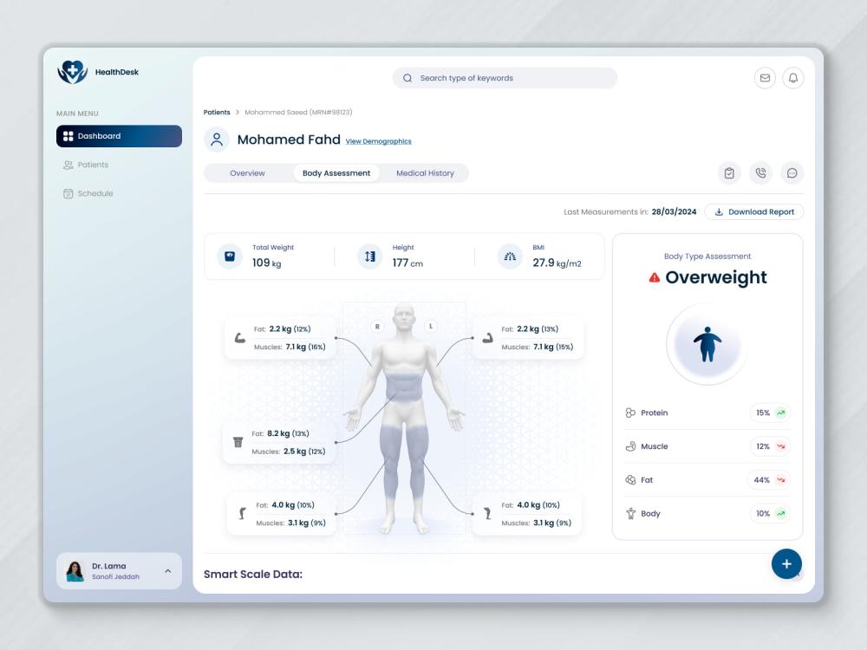
Task: Click the left arm flex icon
Action: coord(487,338)
